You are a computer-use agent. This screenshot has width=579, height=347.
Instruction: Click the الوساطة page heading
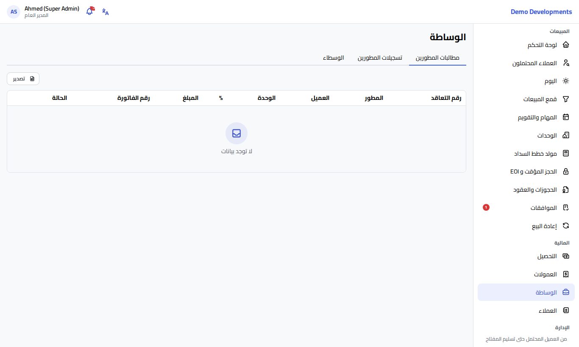click(x=448, y=37)
